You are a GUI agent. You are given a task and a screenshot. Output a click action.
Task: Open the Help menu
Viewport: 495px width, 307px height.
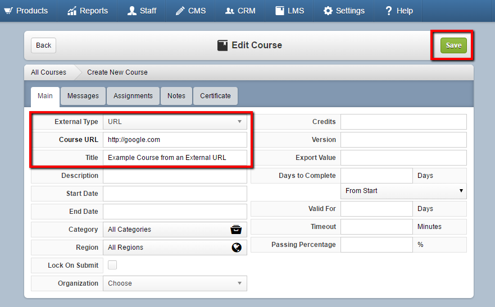pos(399,11)
